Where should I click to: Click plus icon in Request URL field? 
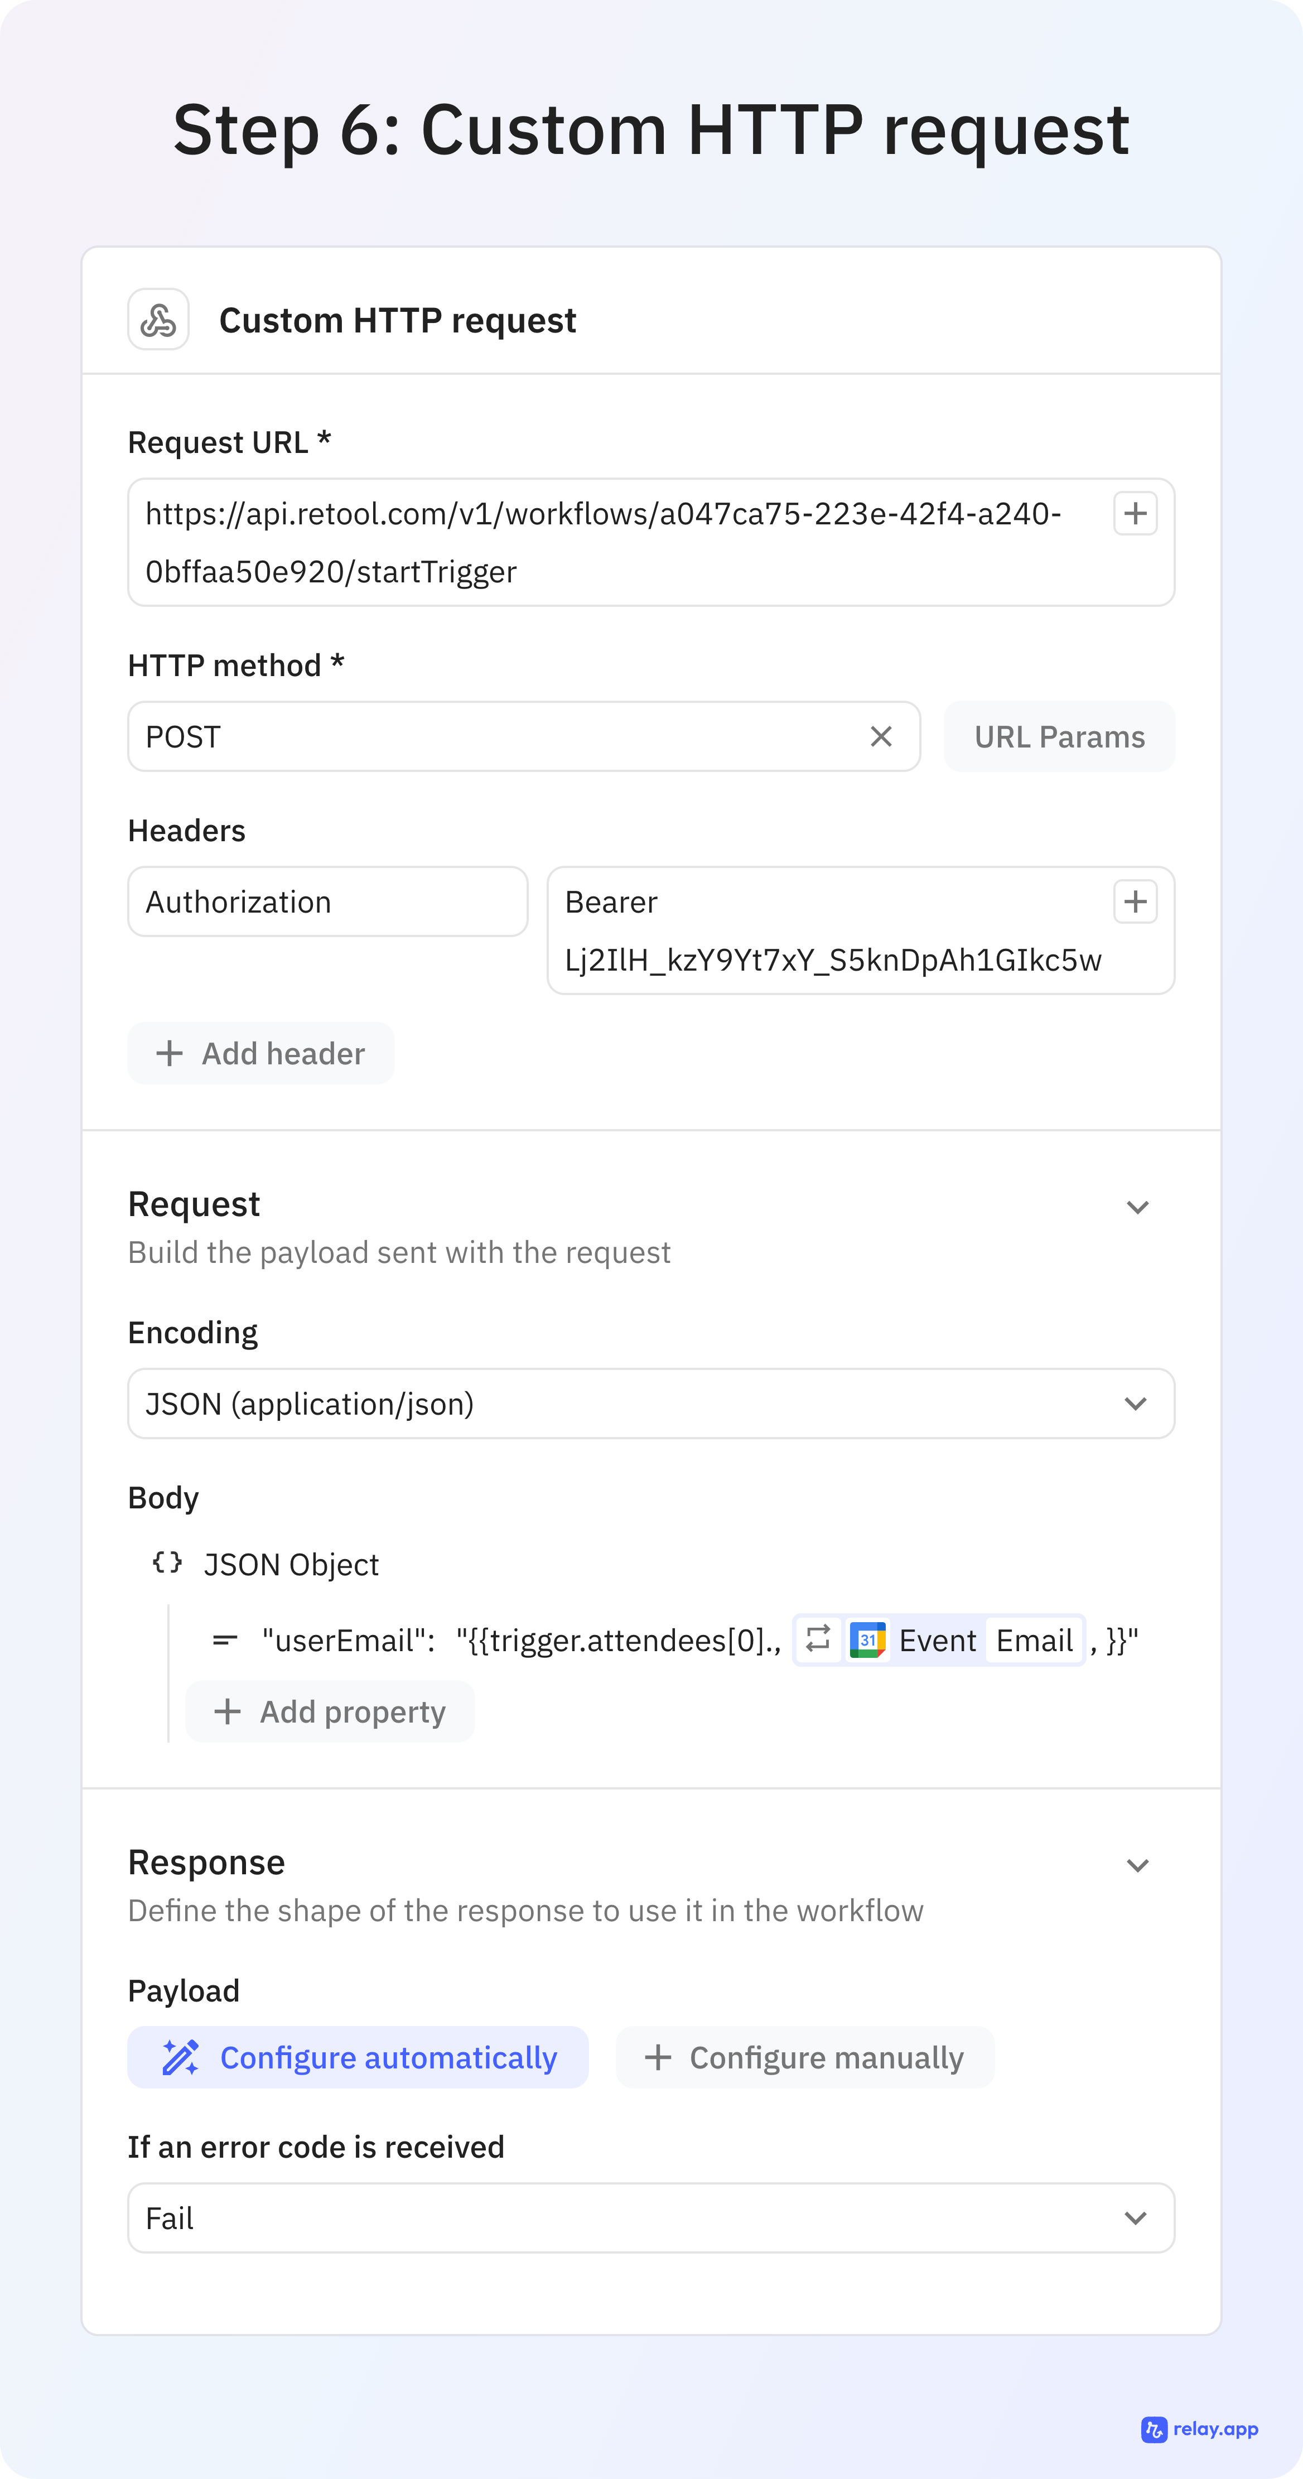point(1135,513)
